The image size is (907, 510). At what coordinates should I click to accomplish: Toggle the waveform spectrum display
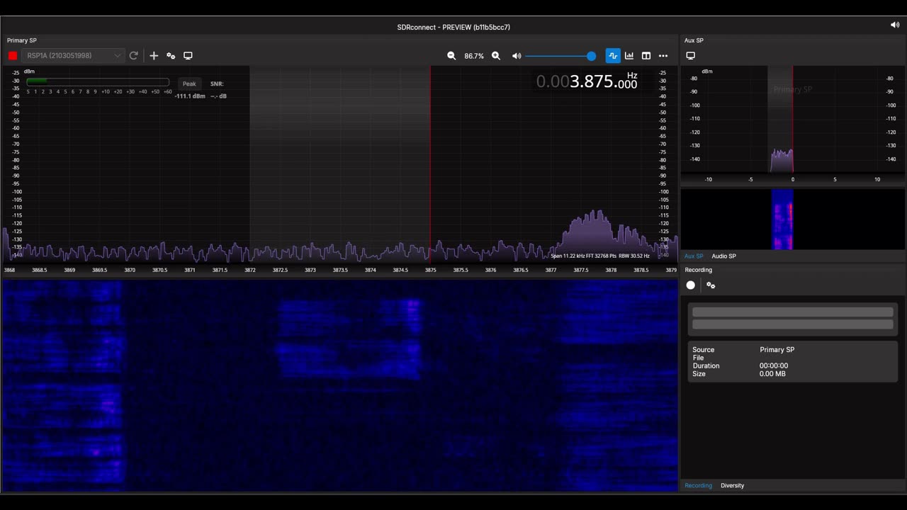tap(613, 56)
